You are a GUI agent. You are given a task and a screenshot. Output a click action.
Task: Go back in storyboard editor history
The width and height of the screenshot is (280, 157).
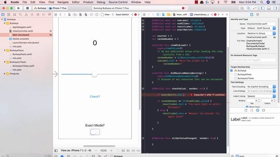click(x=60, y=14)
